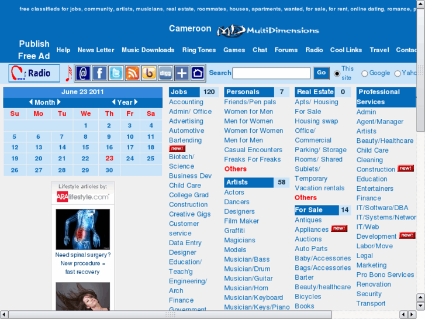Image resolution: width=425 pixels, height=319 pixels.
Task: Open 'Need spinal surgery?' article link
Action: point(82,263)
